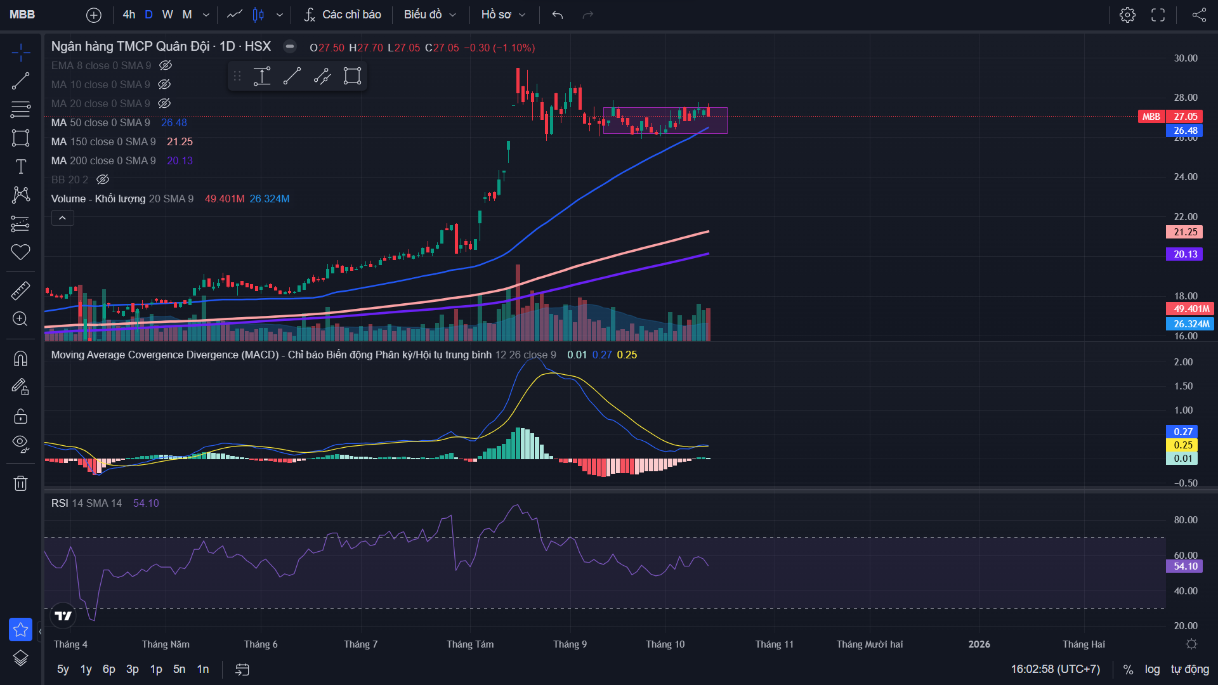Expand the timeframe interval dropdown arrow
The width and height of the screenshot is (1218, 685).
(206, 15)
